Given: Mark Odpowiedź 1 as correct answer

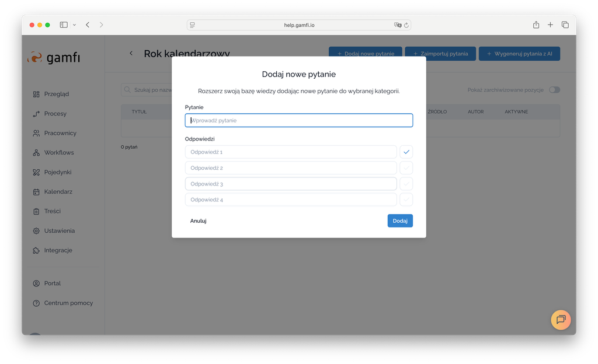Looking at the screenshot, I should 406,152.
